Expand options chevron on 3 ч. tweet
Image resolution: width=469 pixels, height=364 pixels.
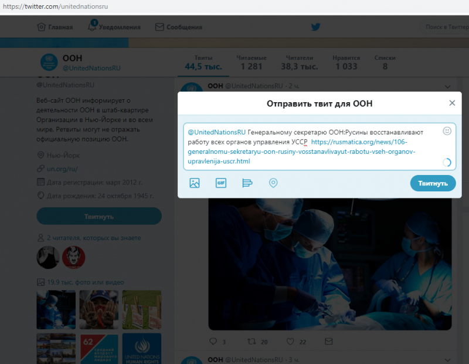(447, 360)
